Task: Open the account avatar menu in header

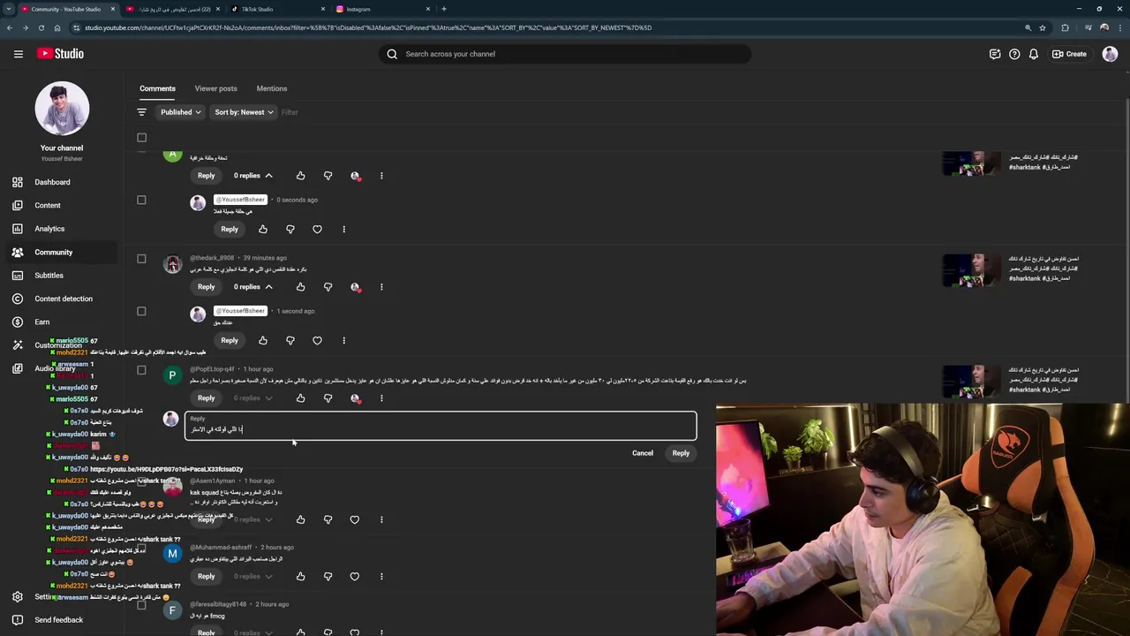Action: 1110,54
